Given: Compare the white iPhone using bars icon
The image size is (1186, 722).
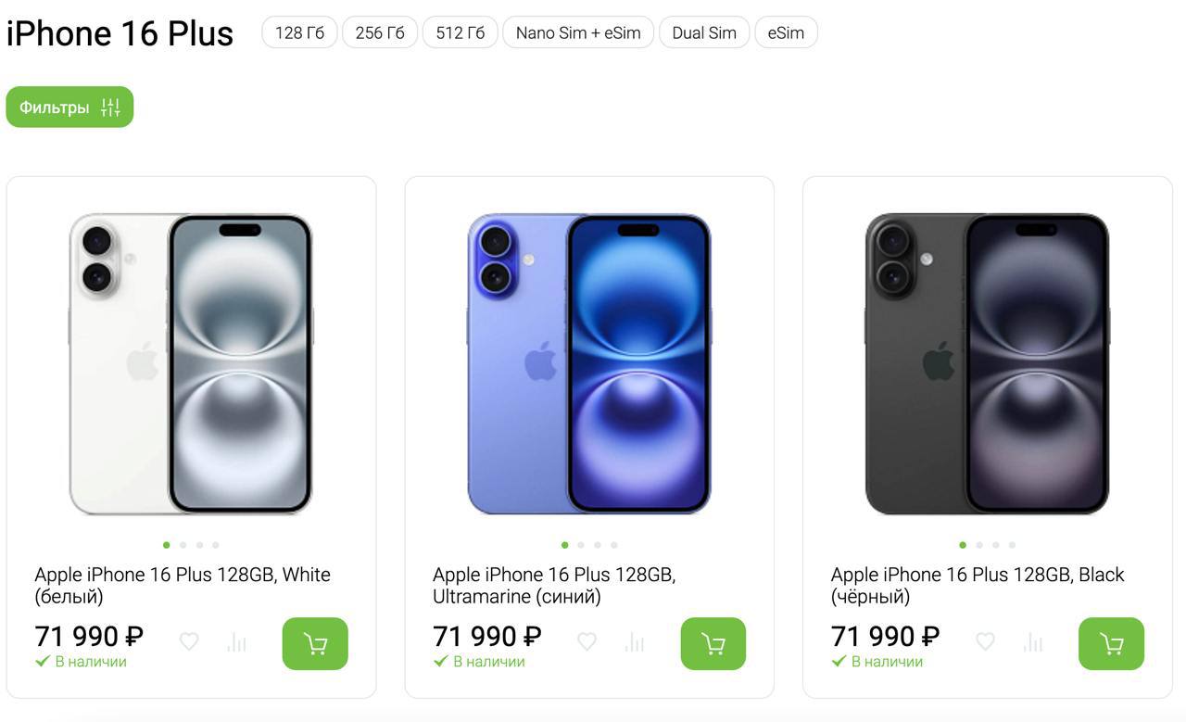Looking at the screenshot, I should [x=237, y=641].
